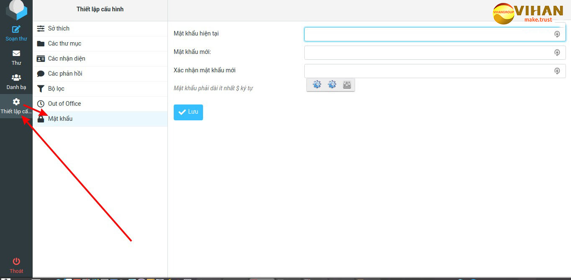Click first blue gear icon in popup toolbar
The image size is (571, 280).
click(317, 85)
